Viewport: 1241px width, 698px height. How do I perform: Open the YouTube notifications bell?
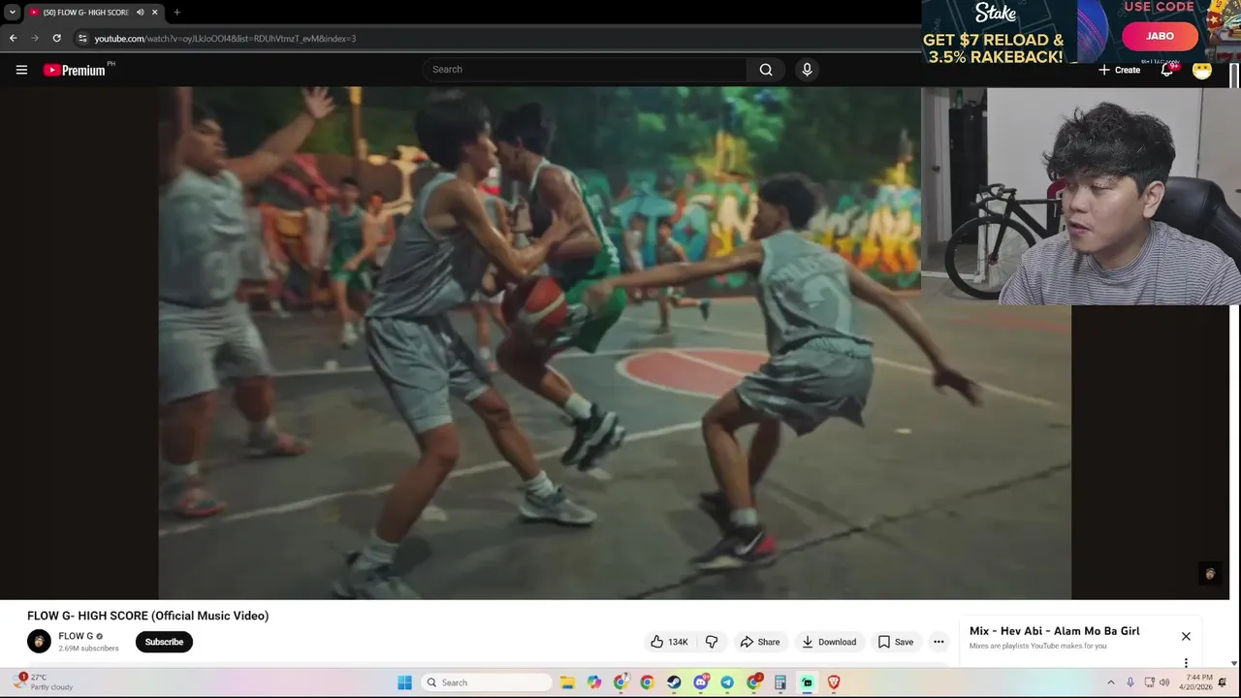(x=1167, y=70)
